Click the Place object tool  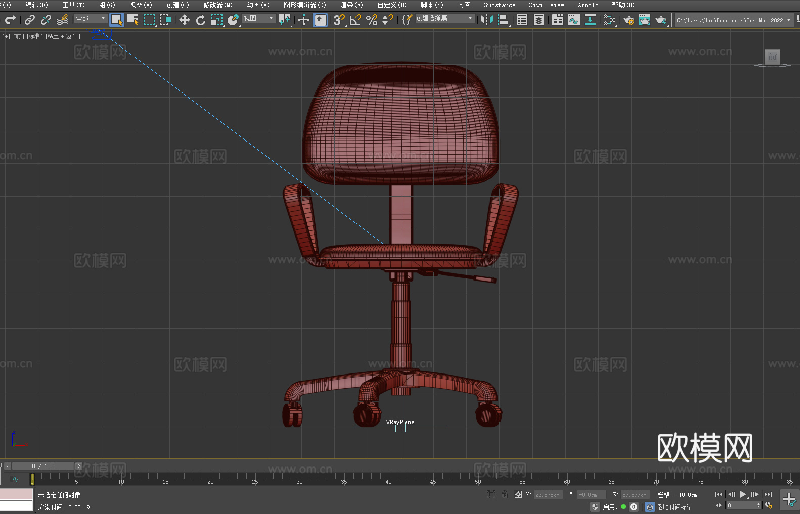(x=233, y=20)
